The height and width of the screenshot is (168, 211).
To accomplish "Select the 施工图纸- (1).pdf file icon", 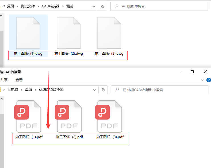I will pyautogui.click(x=28, y=116).
